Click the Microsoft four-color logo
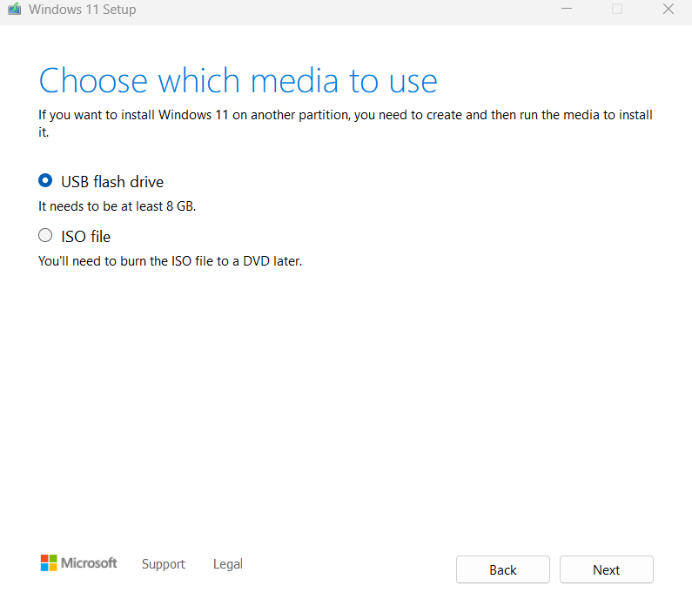The width and height of the screenshot is (692, 606). coord(49,563)
